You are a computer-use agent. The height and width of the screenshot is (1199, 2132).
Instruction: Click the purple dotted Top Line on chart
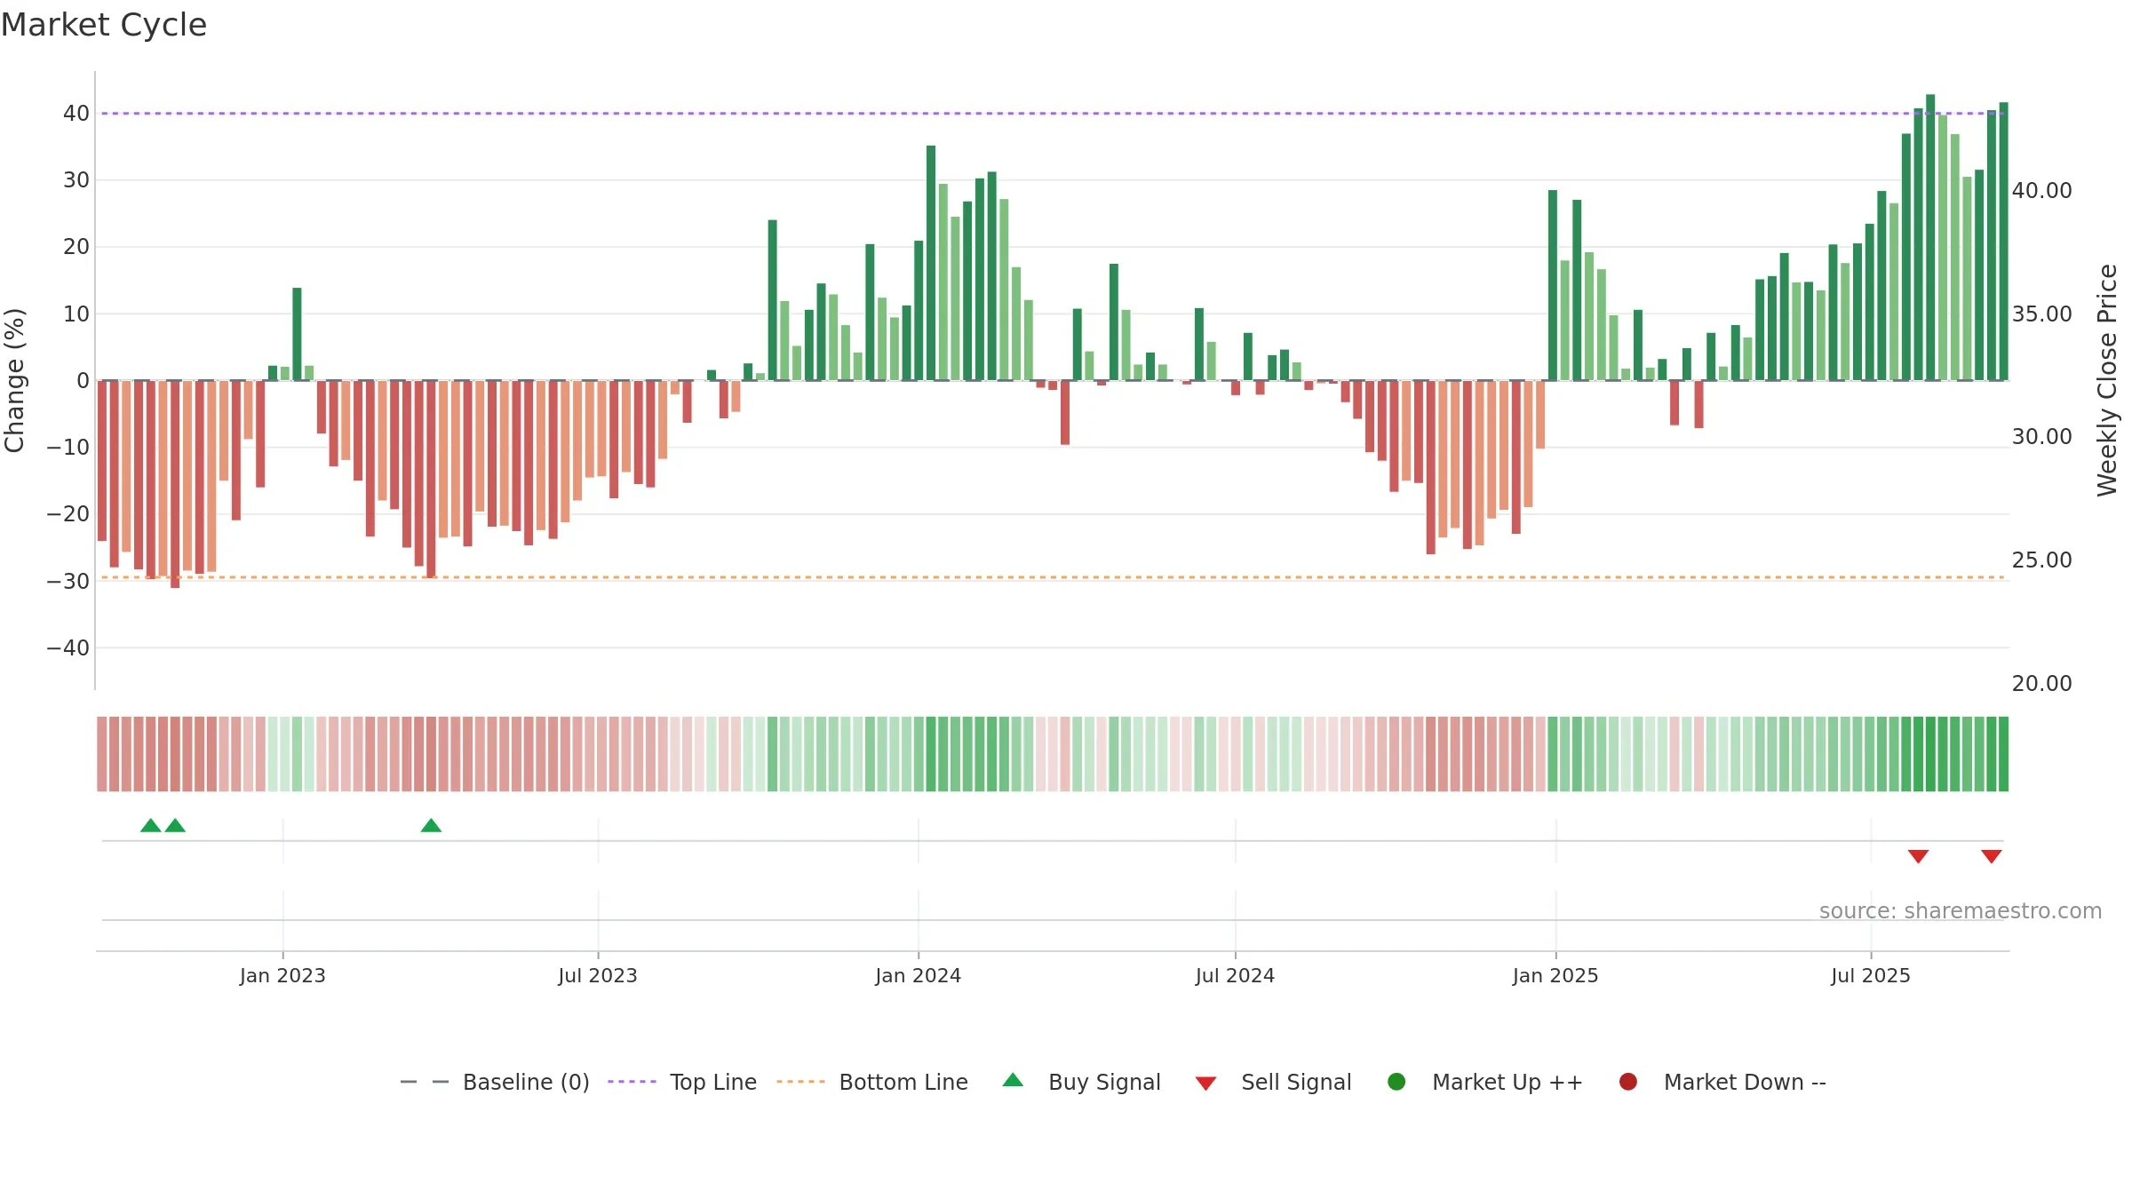(x=1053, y=114)
